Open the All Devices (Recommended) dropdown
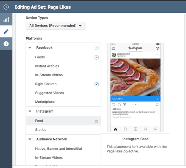The width and height of the screenshot is (186, 168). (x=55, y=26)
